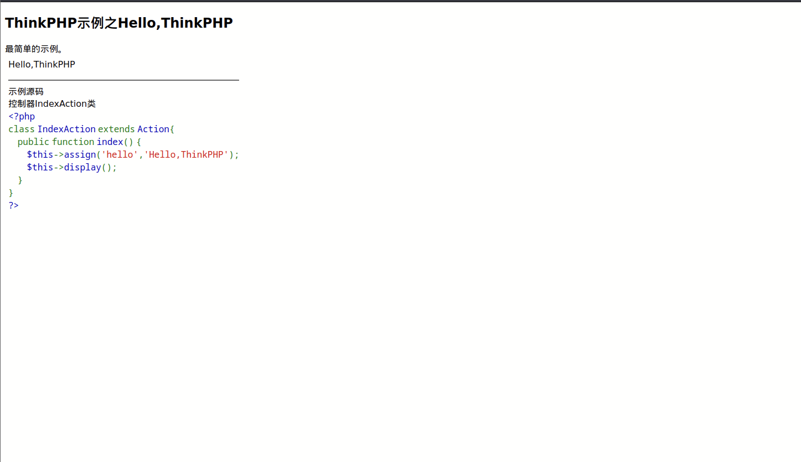Click the ?> closing PHP tag

[13, 205]
